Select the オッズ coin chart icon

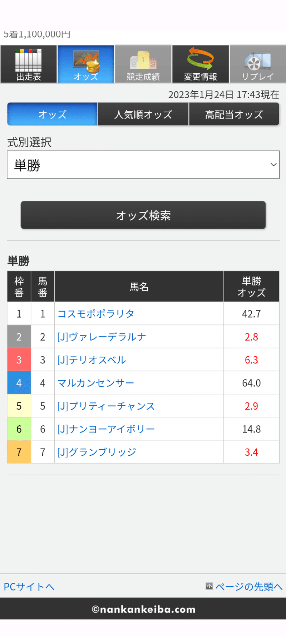click(x=86, y=64)
